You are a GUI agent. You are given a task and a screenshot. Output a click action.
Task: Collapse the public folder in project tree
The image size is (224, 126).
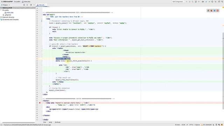1,10
